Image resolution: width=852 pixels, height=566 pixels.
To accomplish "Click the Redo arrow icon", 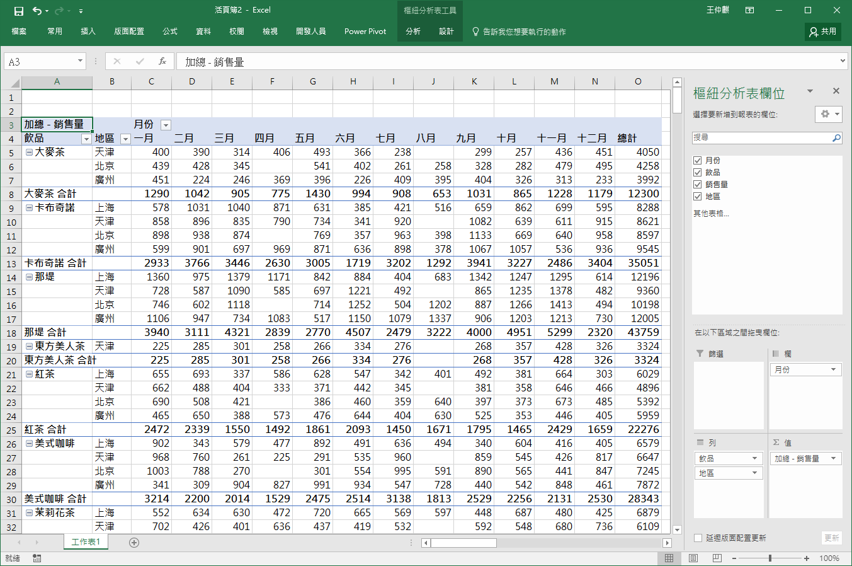I will (59, 11).
